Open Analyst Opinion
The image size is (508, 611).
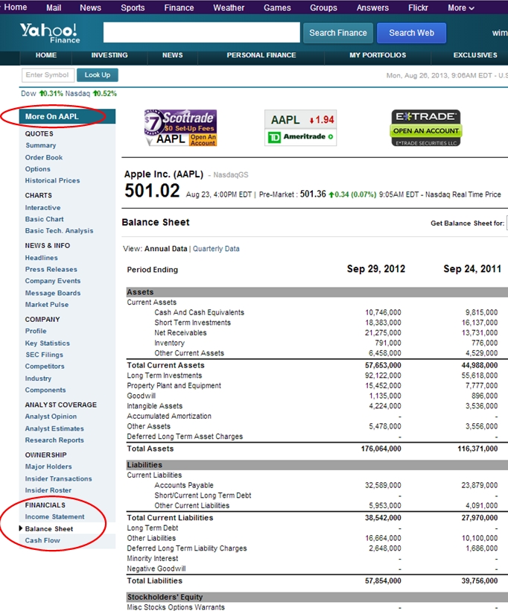tap(51, 417)
